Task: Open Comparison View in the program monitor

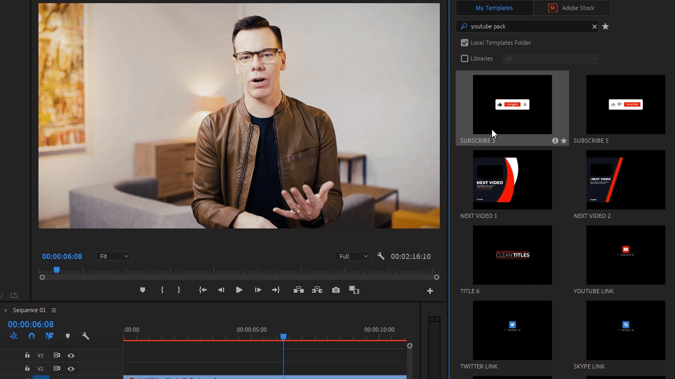Action: 354,290
